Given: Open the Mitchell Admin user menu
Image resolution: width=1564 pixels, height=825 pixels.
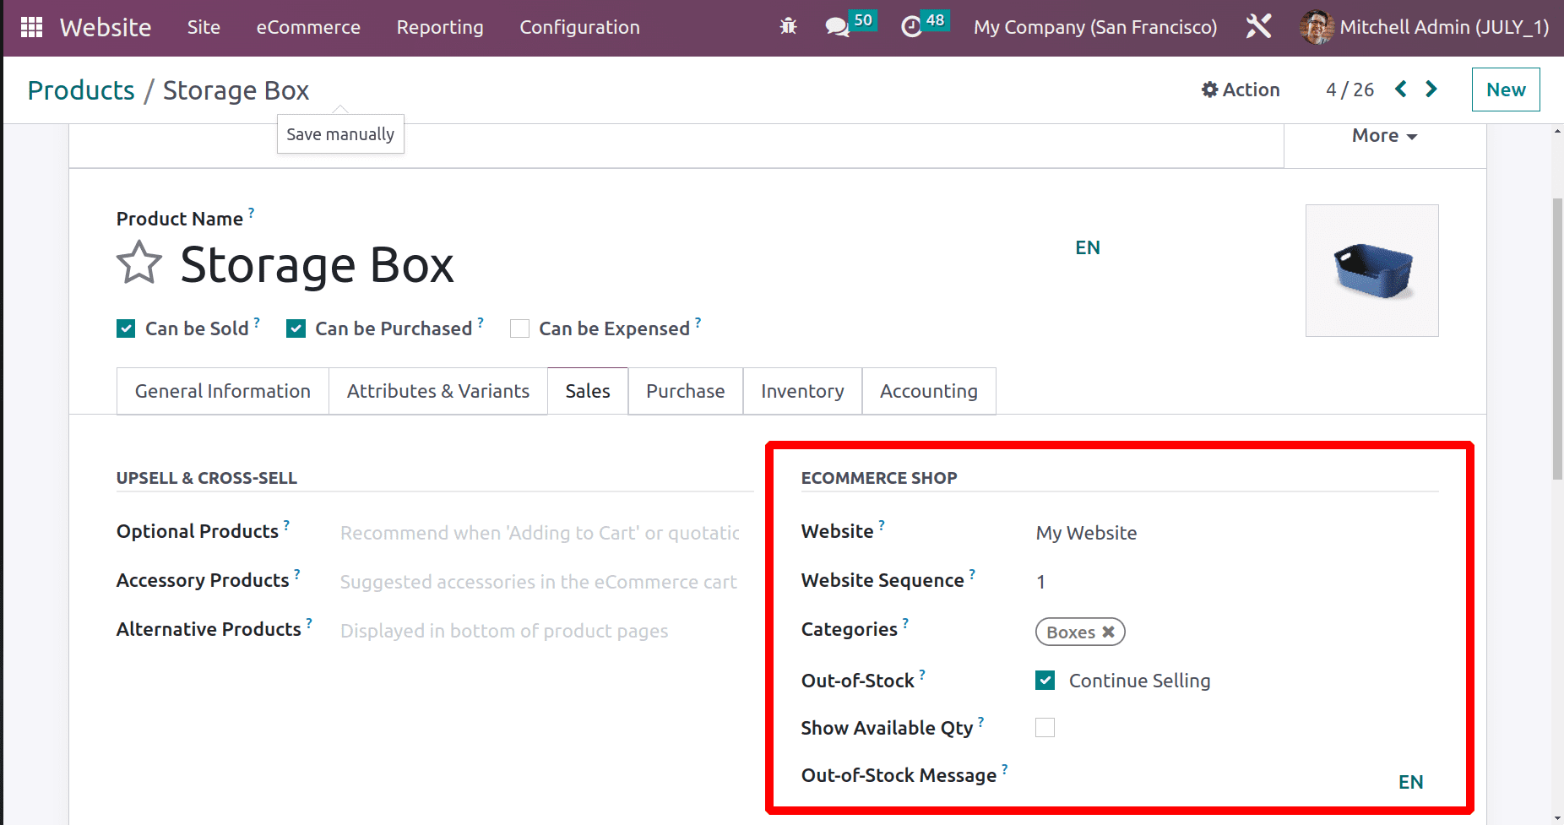Looking at the screenshot, I should click(x=1425, y=27).
